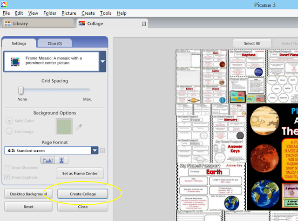Select the Answer Keys image in collage
Screen dimensions: 298x221
click(229, 151)
